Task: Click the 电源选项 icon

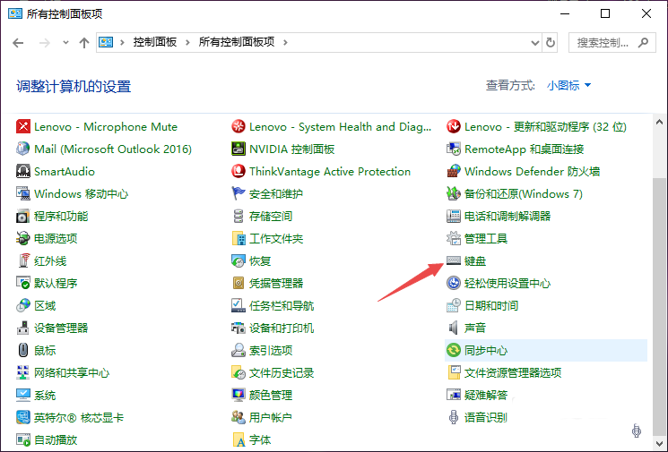Action: (23, 239)
